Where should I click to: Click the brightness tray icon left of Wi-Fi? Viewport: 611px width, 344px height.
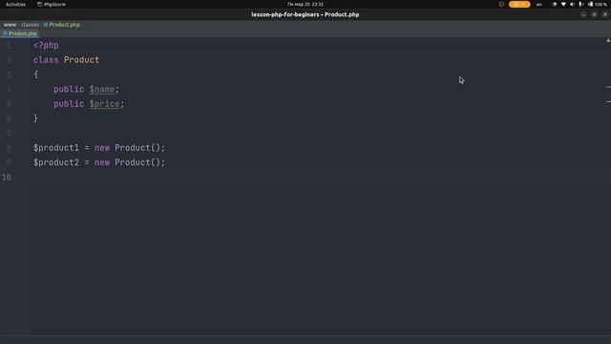click(555, 4)
